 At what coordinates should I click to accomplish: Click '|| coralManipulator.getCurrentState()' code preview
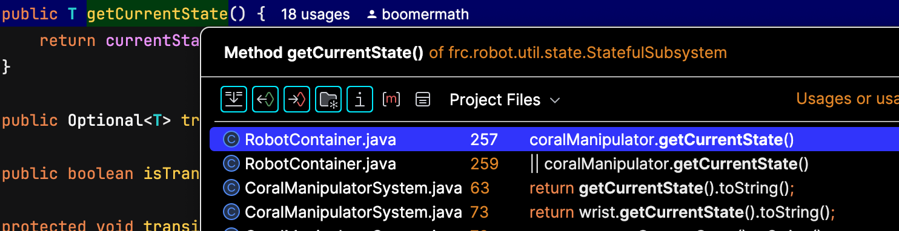669,164
